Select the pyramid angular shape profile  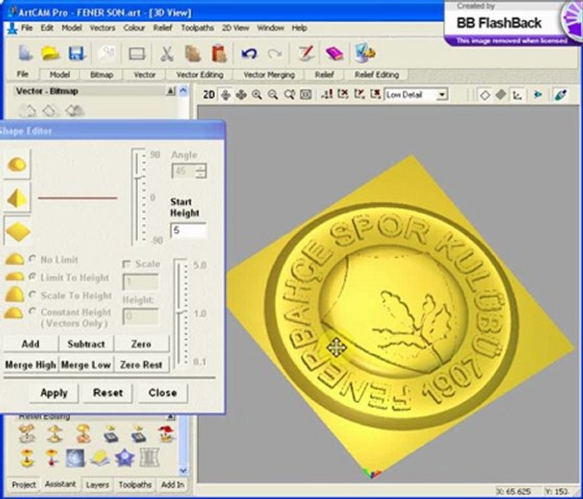click(x=17, y=198)
